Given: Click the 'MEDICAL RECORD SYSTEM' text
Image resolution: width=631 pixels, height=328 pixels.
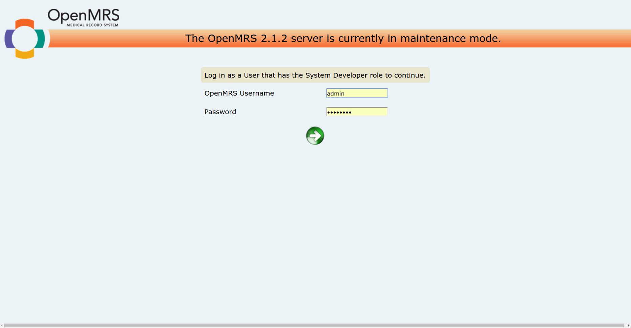Looking at the screenshot, I should click(x=92, y=25).
